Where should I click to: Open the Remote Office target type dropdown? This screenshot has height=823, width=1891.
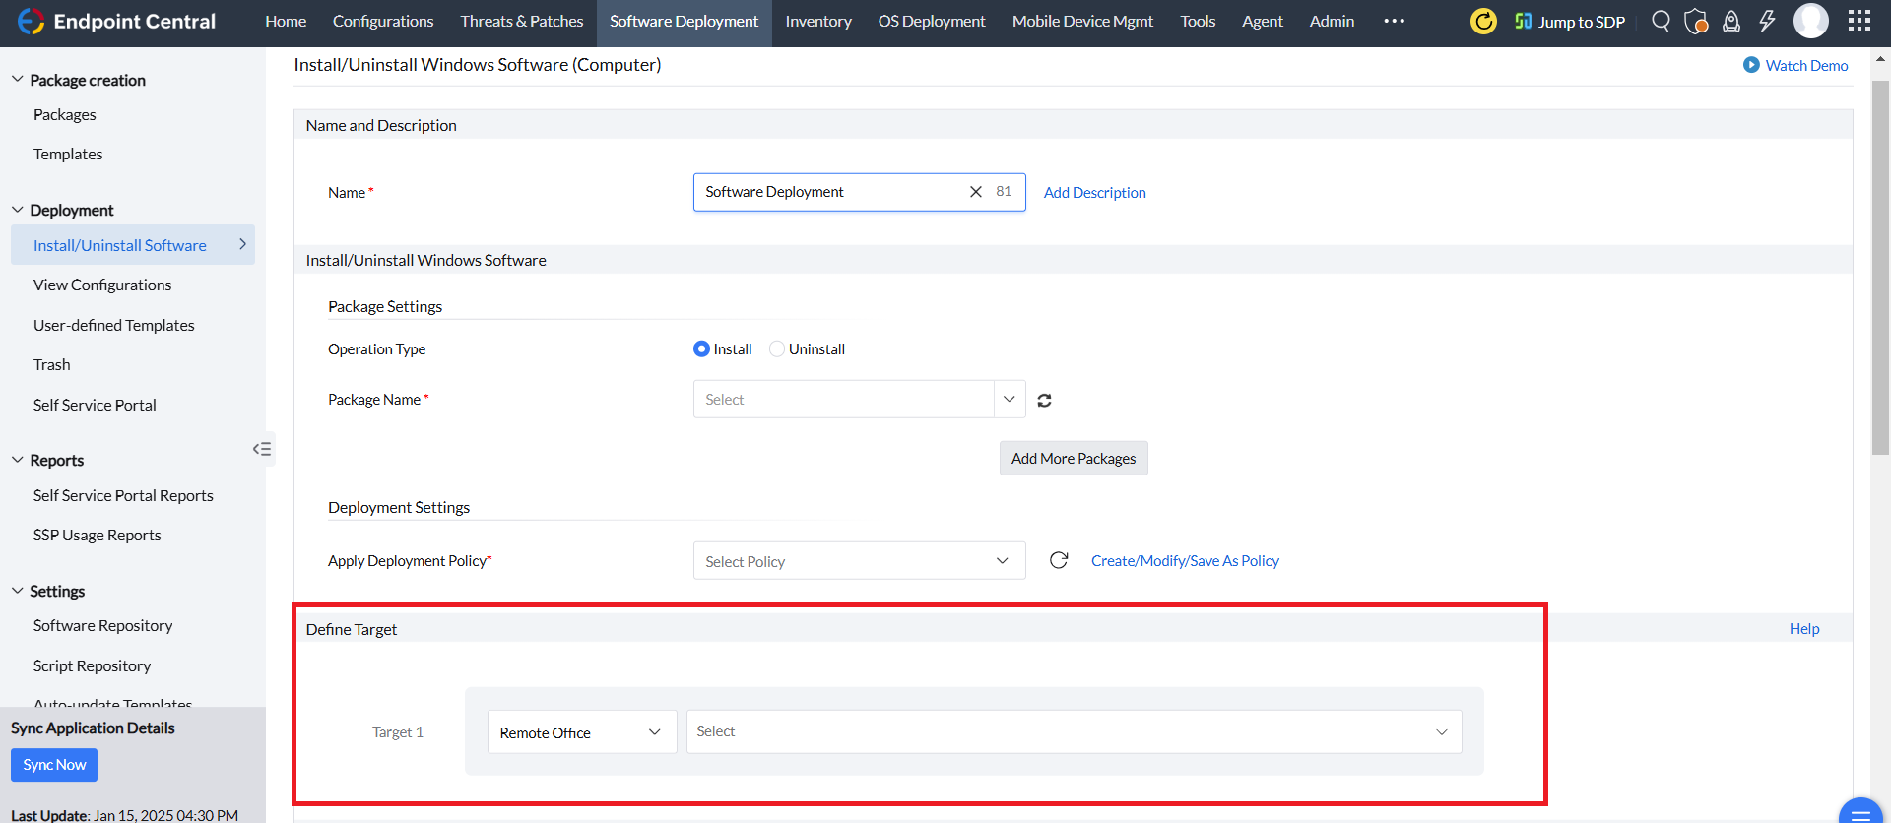coord(582,732)
